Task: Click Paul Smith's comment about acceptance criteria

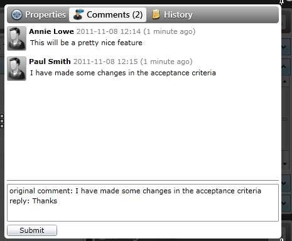Action: pyautogui.click(x=123, y=73)
